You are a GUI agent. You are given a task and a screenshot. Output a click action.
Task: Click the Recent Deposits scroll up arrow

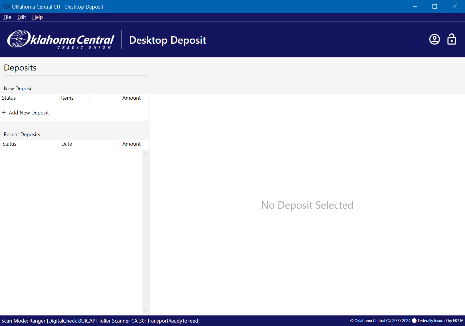(x=146, y=154)
